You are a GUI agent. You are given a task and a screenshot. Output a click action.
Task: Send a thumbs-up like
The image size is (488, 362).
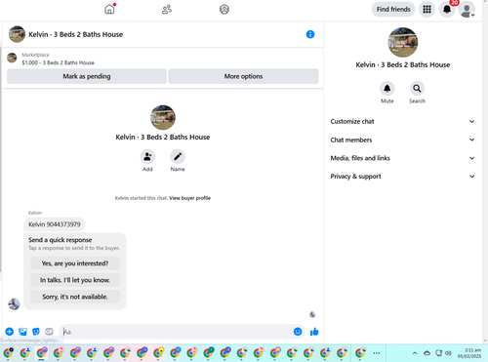(x=314, y=332)
